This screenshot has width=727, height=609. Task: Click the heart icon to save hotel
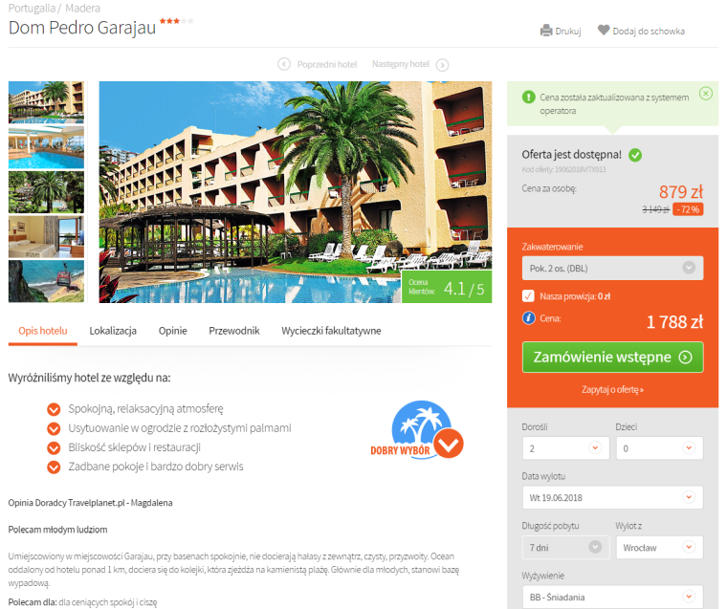click(x=604, y=31)
